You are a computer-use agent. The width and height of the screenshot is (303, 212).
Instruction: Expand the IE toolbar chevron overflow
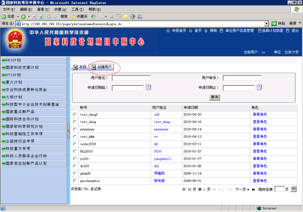300,23
